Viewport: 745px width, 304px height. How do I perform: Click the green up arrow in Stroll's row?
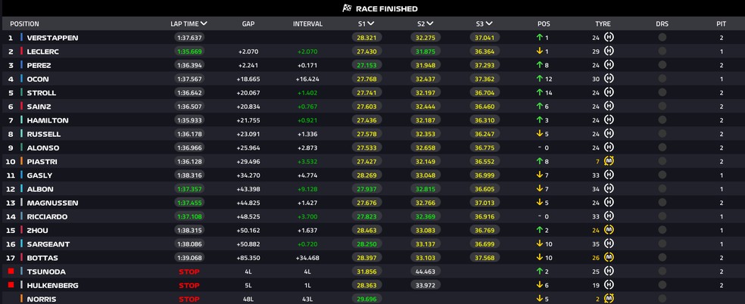(539, 92)
